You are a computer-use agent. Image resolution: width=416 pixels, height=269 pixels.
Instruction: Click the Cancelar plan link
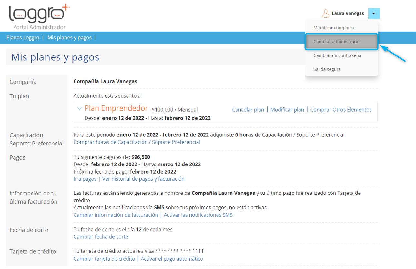point(248,110)
